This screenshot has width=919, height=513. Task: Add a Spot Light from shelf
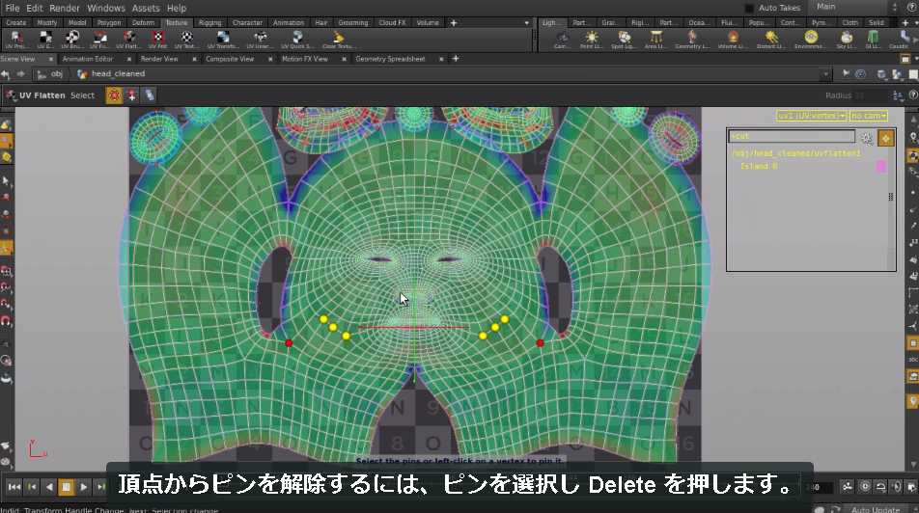click(624, 40)
